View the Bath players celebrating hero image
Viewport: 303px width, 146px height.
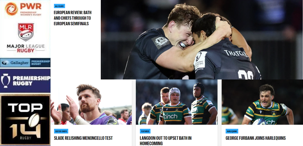(x=202, y=40)
